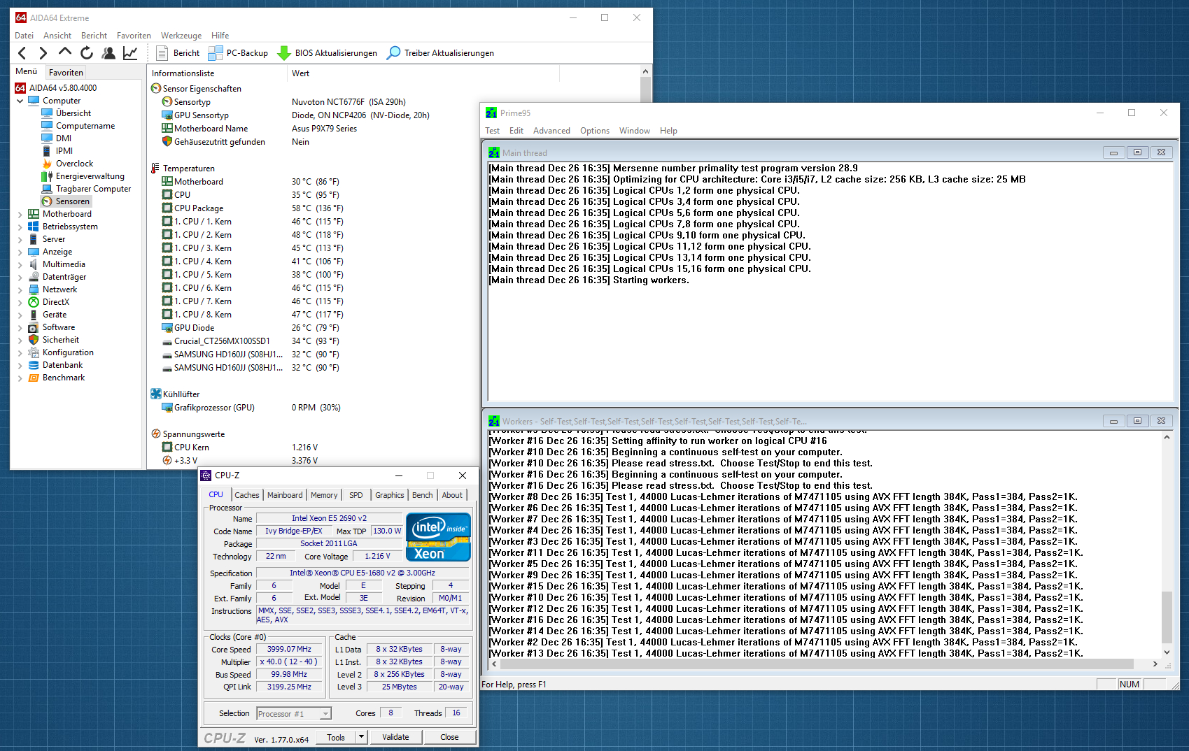
Task: Open the Tools dropdown arrow in CPU-Z
Action: (362, 737)
